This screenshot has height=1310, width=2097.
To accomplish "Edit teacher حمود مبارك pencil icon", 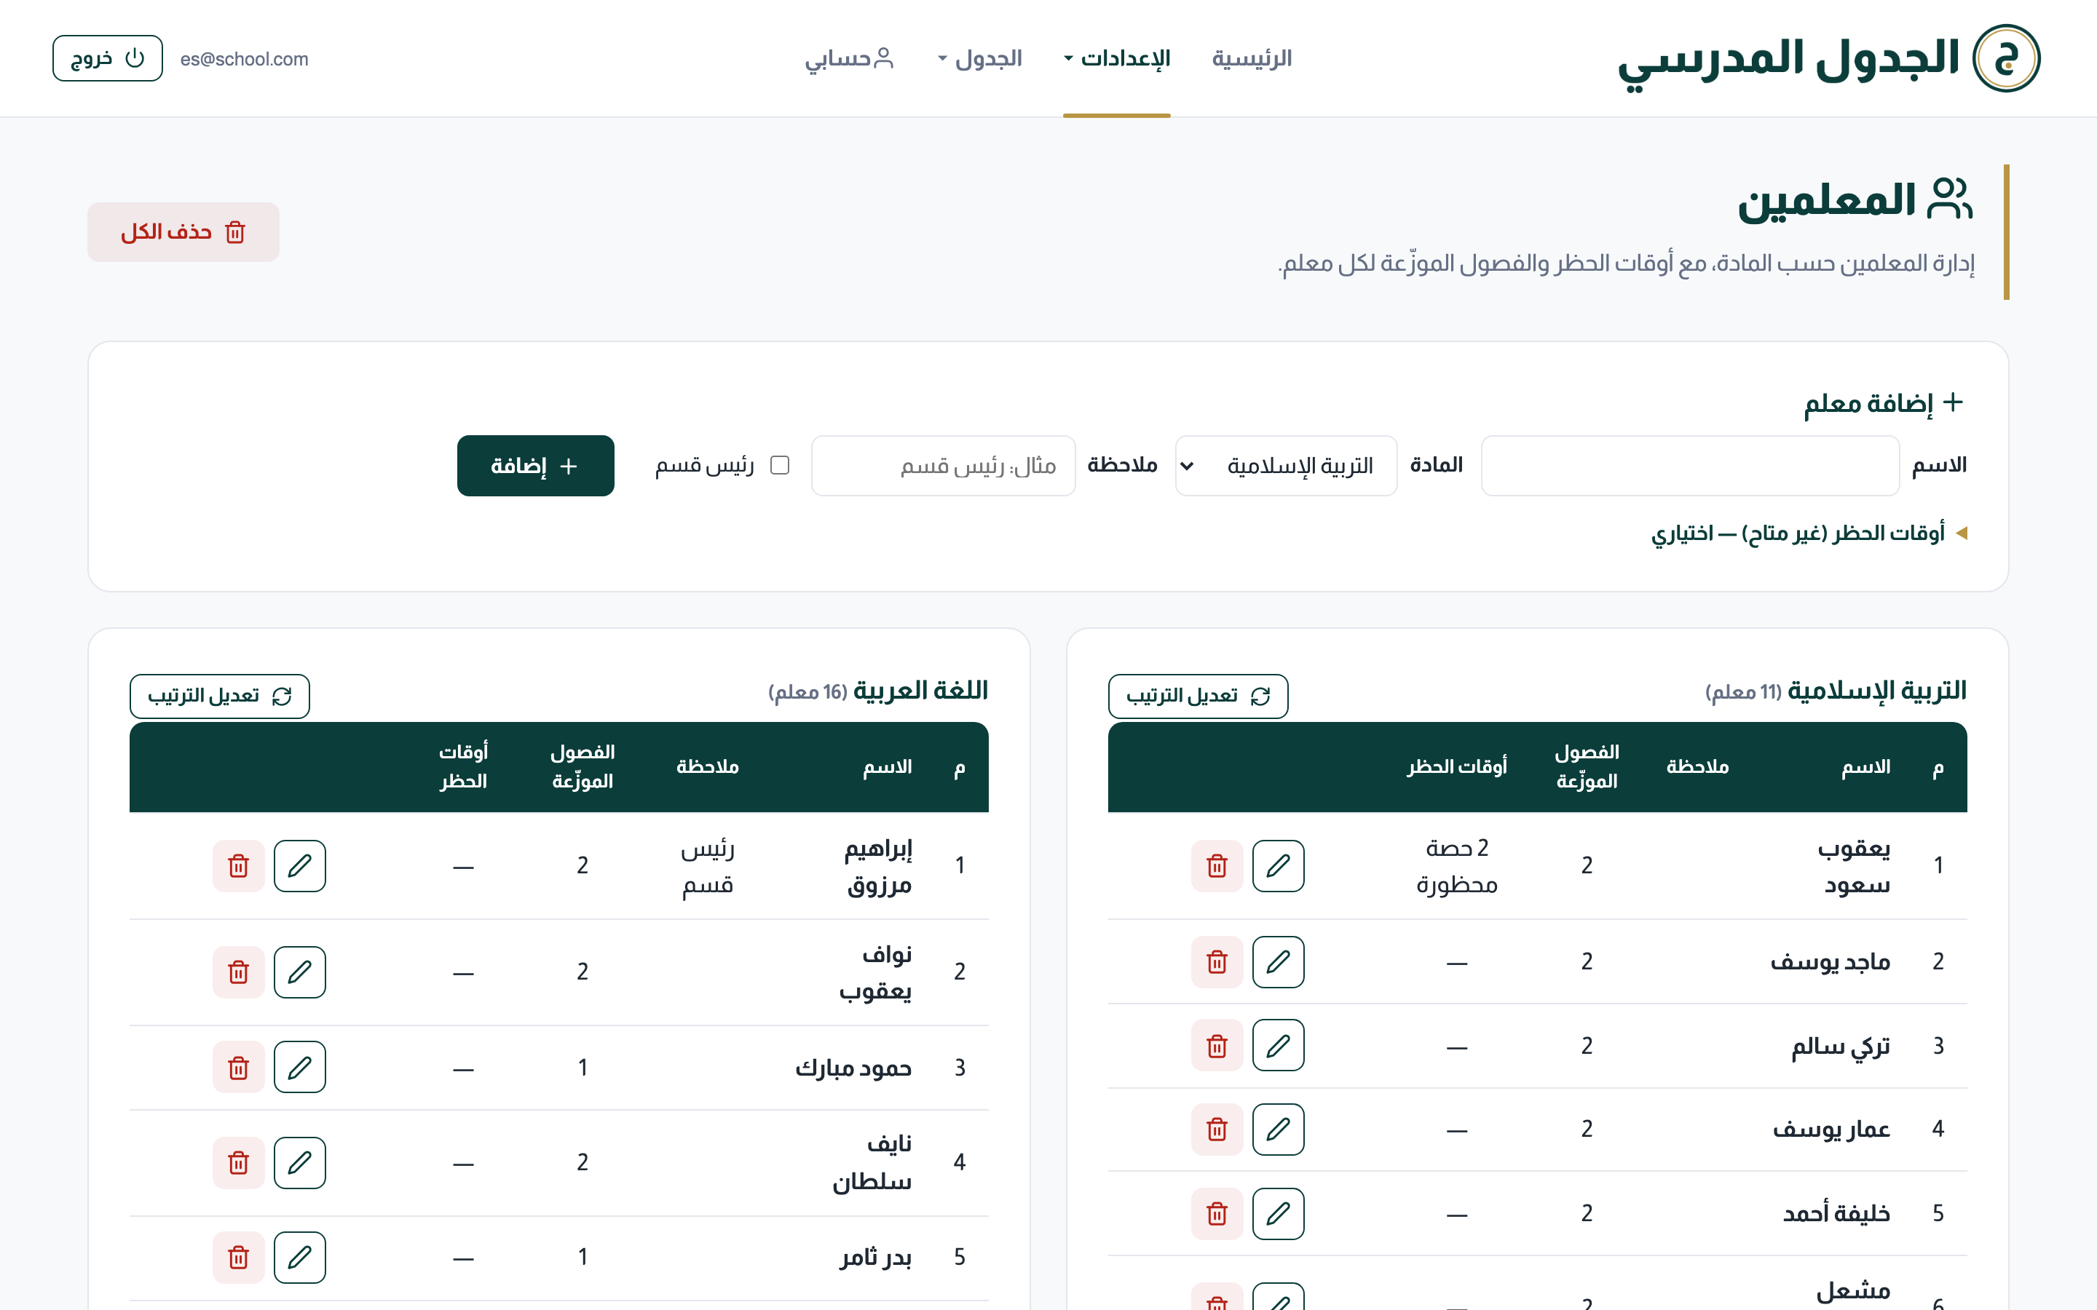I will pos(300,1068).
